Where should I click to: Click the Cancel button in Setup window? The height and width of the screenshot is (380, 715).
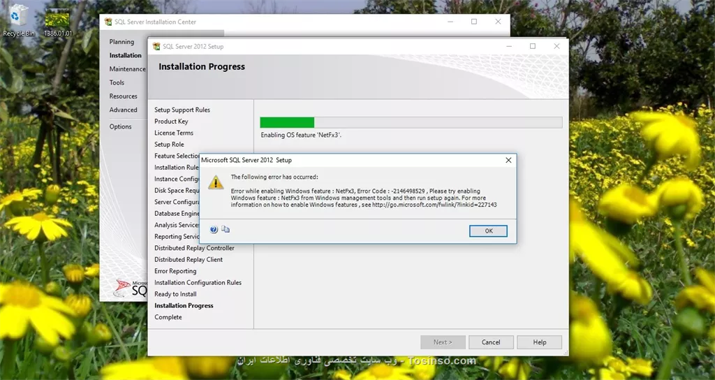tap(491, 342)
